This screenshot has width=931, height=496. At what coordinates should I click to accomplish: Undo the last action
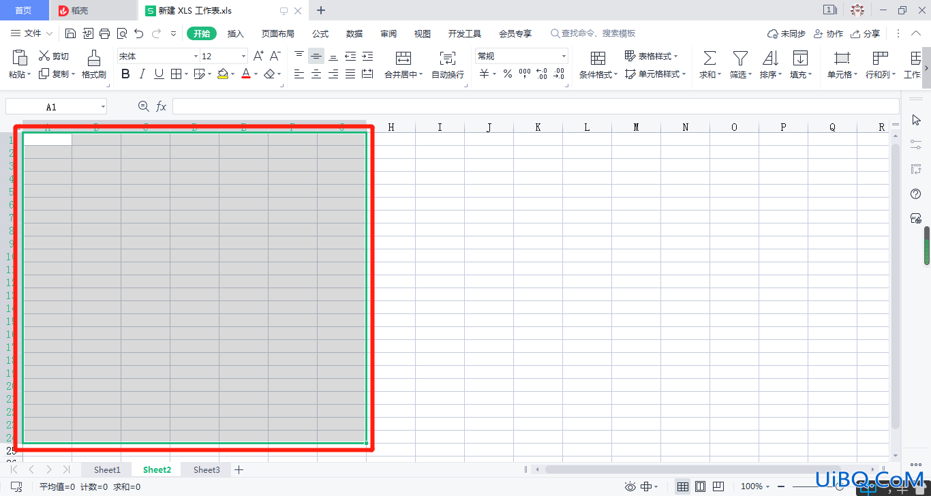[x=139, y=33]
